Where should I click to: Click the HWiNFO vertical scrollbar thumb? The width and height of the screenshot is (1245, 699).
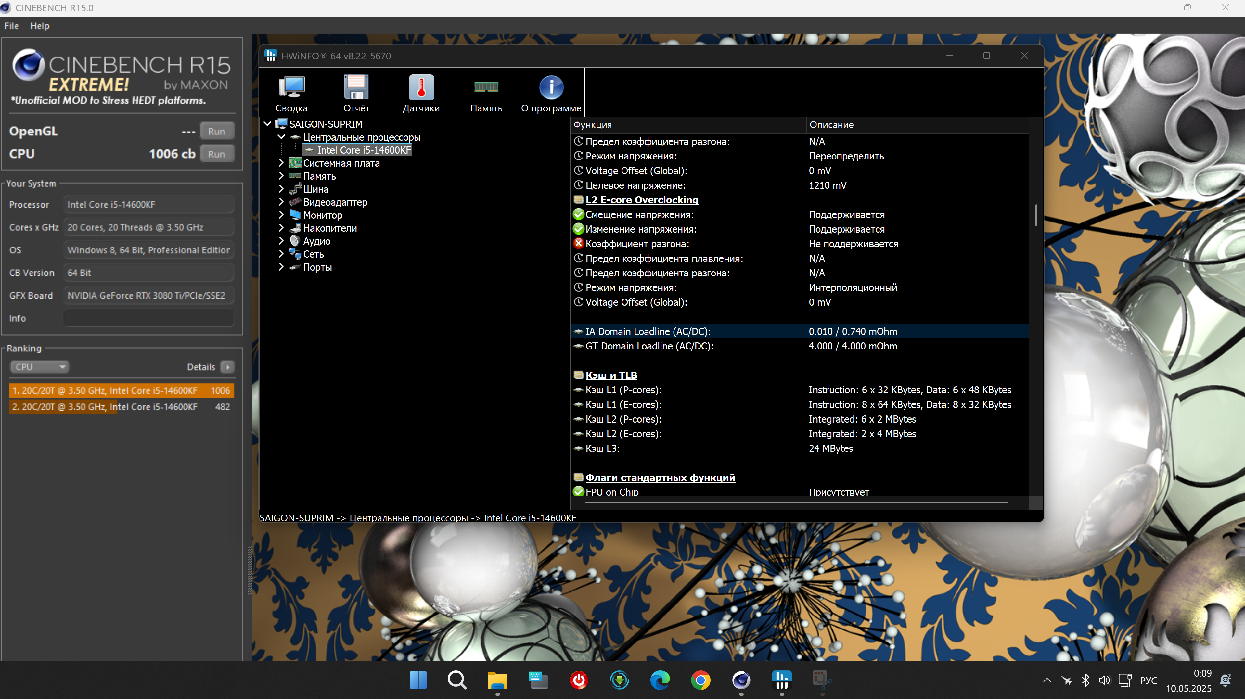tap(1036, 215)
